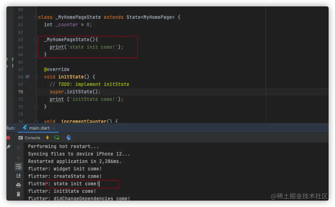Collapse the initState fold at line 68
This screenshot has height=207, width=335.
click(36, 77)
